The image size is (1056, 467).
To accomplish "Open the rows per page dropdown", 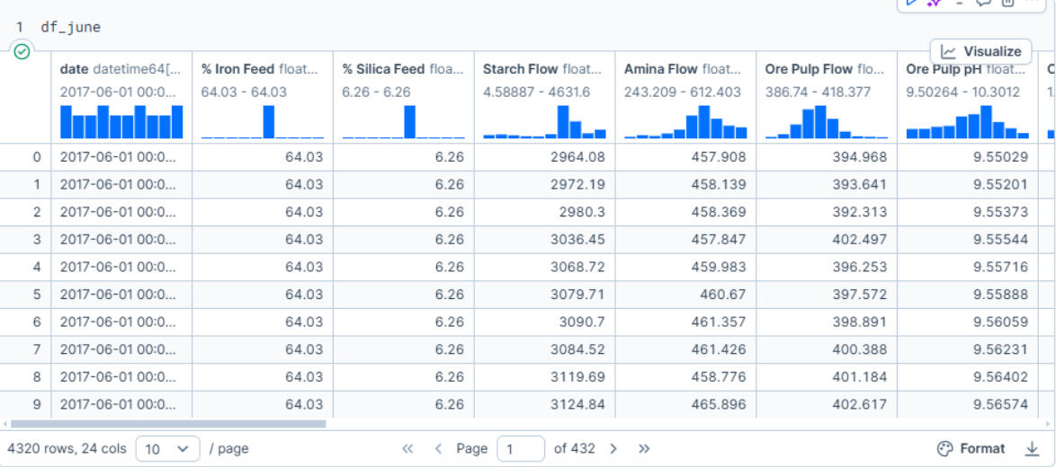I will point(167,448).
